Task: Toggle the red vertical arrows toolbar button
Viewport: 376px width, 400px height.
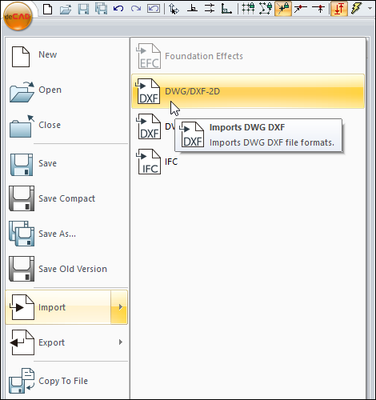Action: coord(339,9)
